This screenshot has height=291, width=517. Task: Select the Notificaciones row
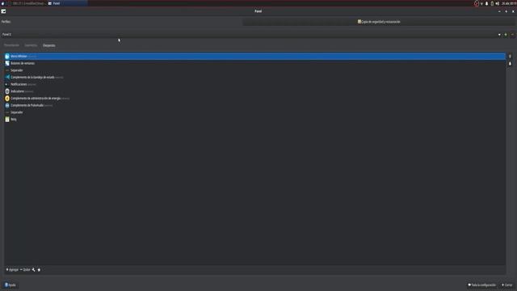click(254, 84)
